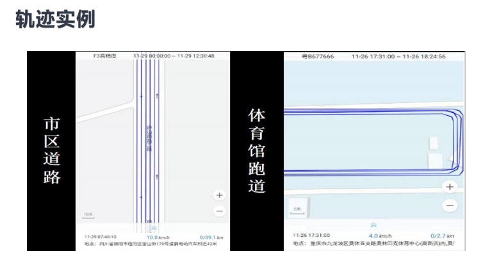
Task: Expand the right map's bottom info panel chevron
Action: pyautogui.click(x=373, y=225)
